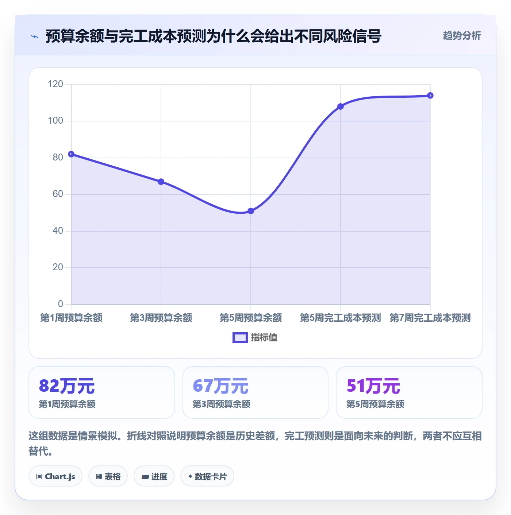511x515 pixels.
Task: Click the Chart.js tag icon
Action: tap(39, 476)
